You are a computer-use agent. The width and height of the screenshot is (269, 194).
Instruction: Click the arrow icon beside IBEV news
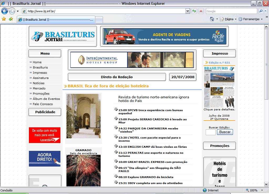tap(116, 182)
